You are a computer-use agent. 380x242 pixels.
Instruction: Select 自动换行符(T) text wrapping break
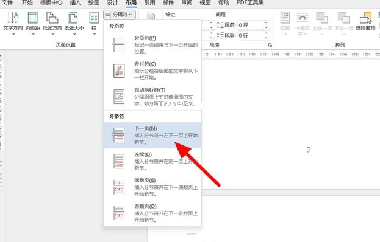coord(152,96)
